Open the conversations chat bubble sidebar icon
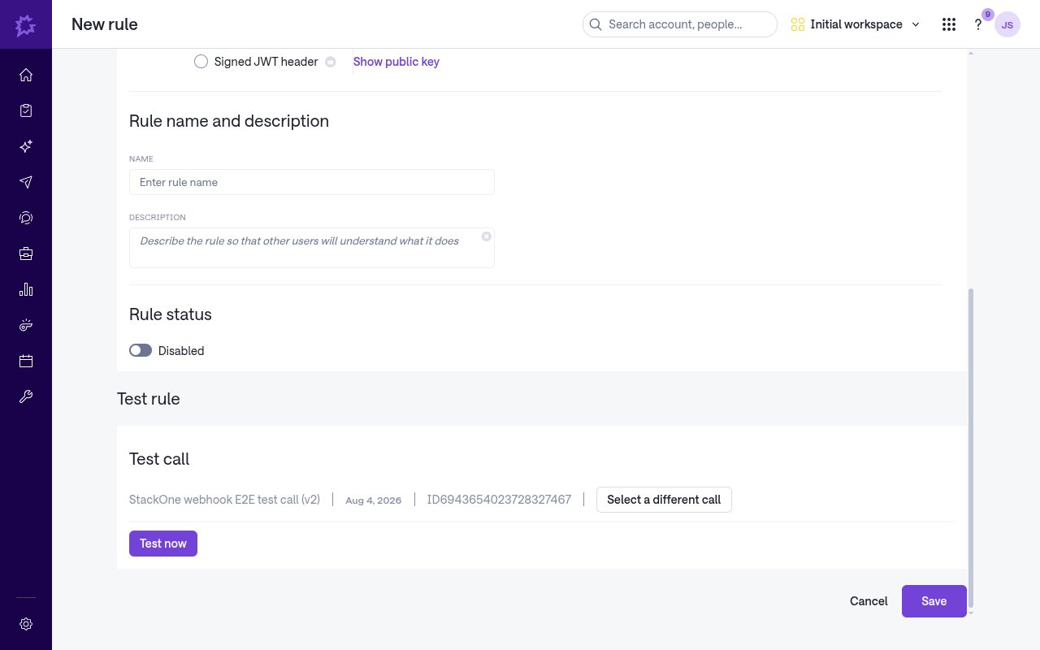Viewport: 1040px width, 650px height. pos(26,218)
